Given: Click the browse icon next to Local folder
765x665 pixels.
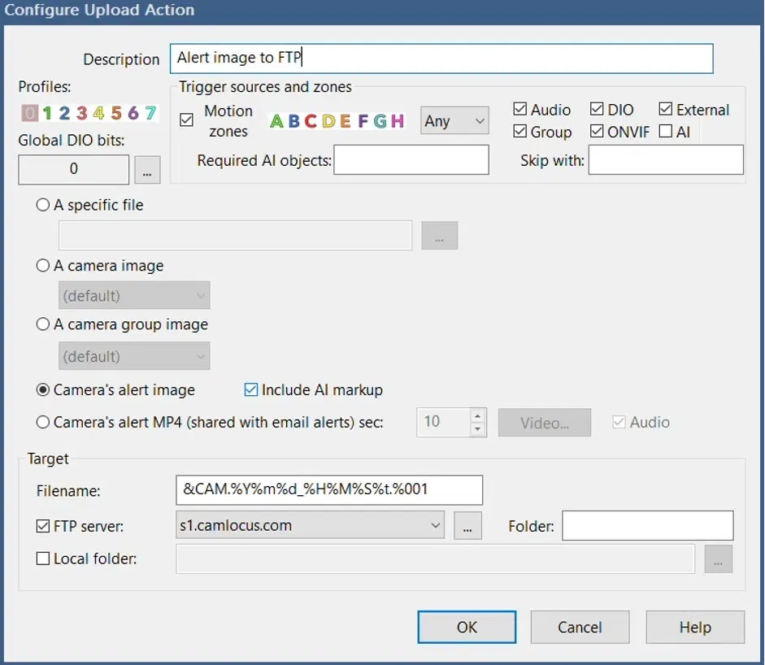Looking at the screenshot, I should click(719, 559).
